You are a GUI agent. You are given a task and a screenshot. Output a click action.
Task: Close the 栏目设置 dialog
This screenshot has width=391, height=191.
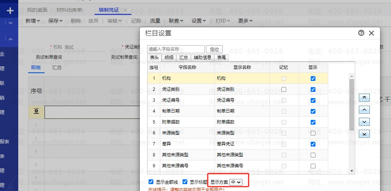click(372, 33)
